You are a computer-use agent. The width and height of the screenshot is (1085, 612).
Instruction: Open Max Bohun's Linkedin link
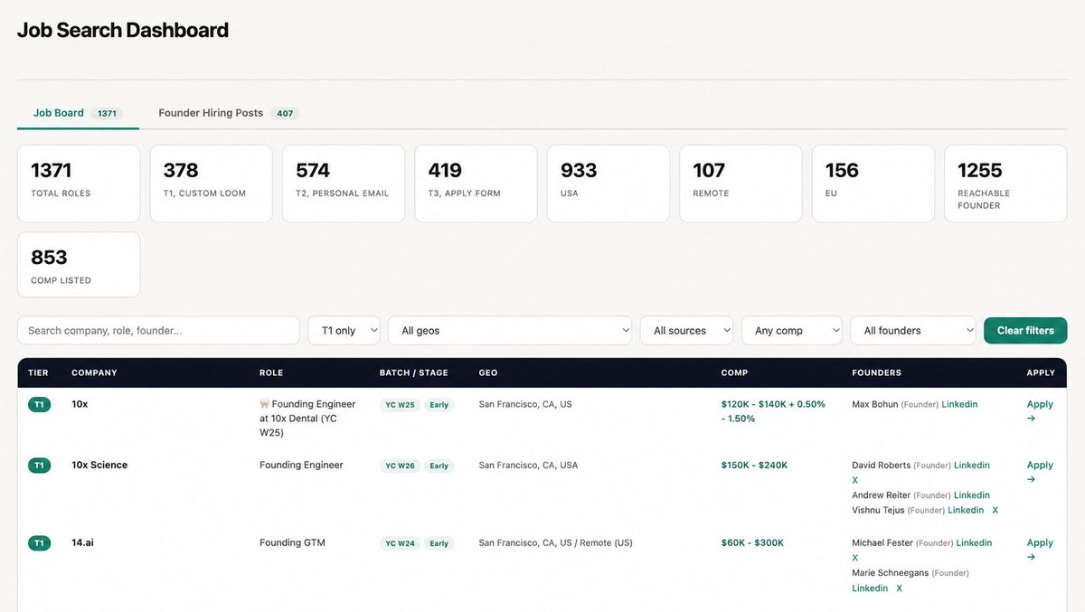[959, 404]
